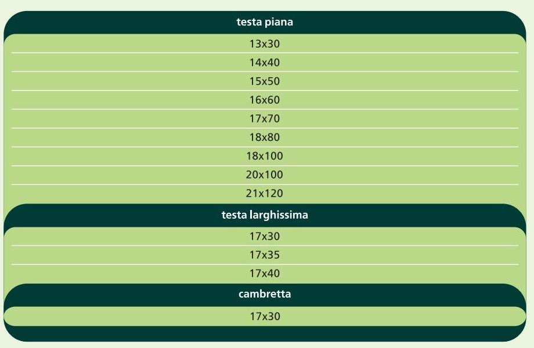The width and height of the screenshot is (534, 348).
Task: Select 17x30 under cambretta
Action: point(265,317)
